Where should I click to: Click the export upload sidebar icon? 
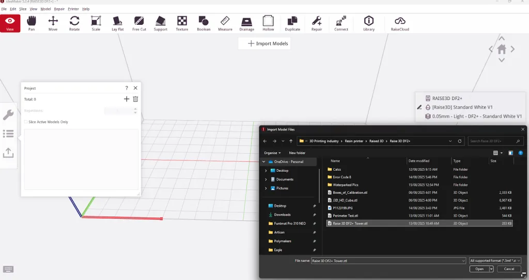8,153
